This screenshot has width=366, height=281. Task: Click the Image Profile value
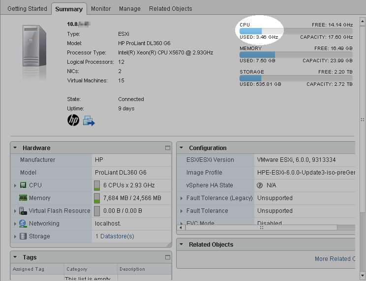click(306, 173)
